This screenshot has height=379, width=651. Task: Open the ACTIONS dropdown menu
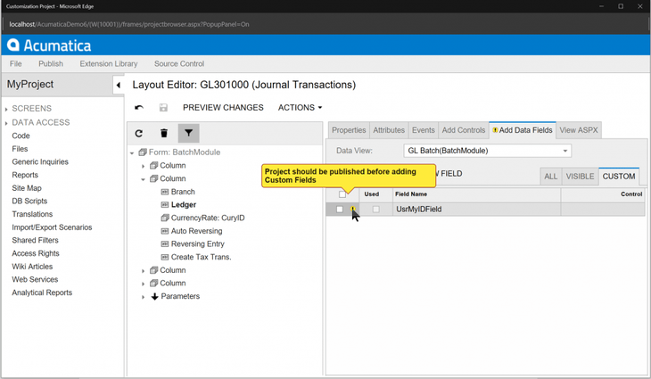pos(300,108)
